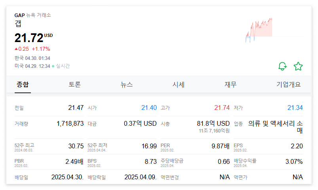
Task: Click the 액면가 value N/A
Action: pos(298,177)
